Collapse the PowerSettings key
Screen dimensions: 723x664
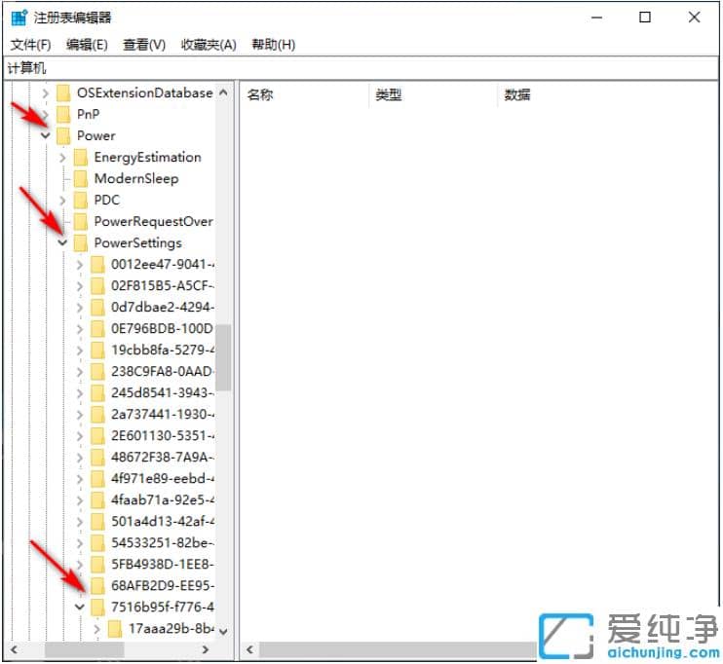pos(62,242)
